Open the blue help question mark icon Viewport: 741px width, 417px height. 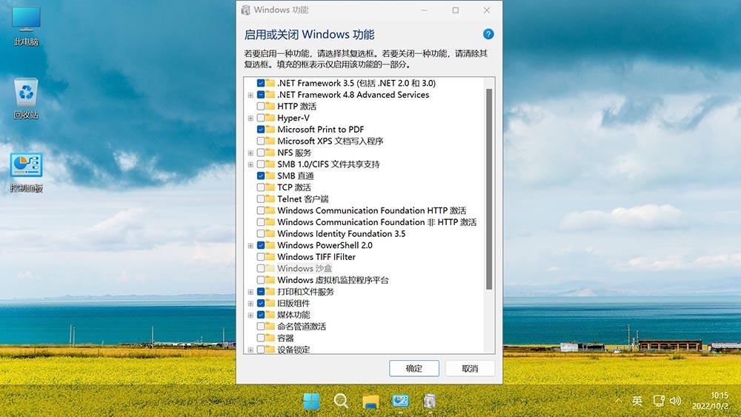tap(488, 34)
